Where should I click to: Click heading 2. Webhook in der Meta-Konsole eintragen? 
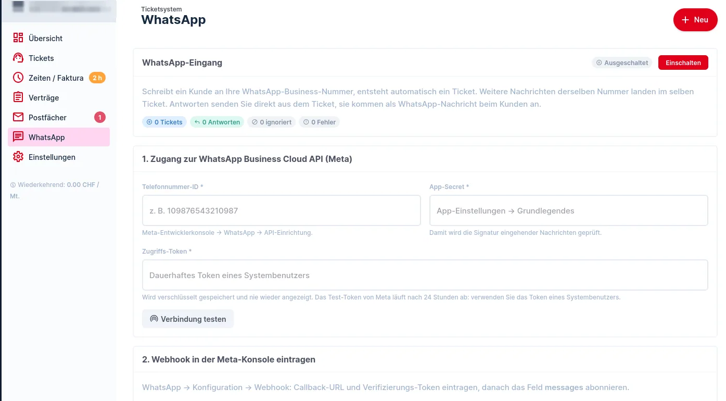(x=228, y=359)
